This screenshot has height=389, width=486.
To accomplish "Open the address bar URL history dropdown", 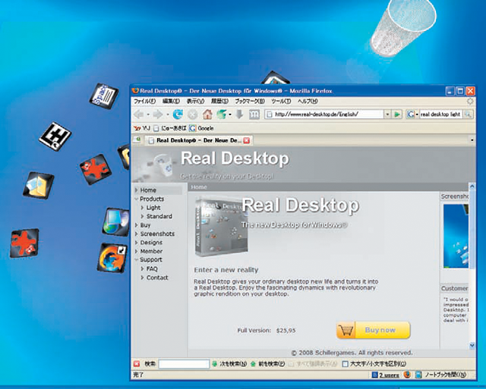I will [x=387, y=115].
